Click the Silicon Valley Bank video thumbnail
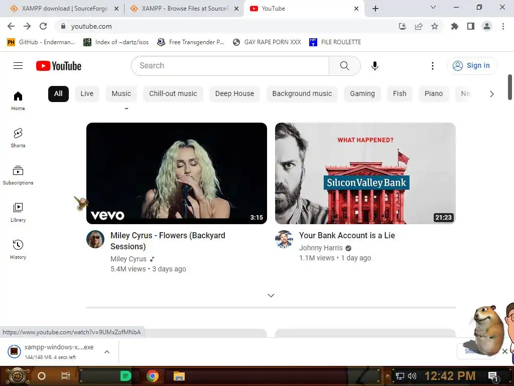Viewport: 514px width, 386px height. [365, 173]
